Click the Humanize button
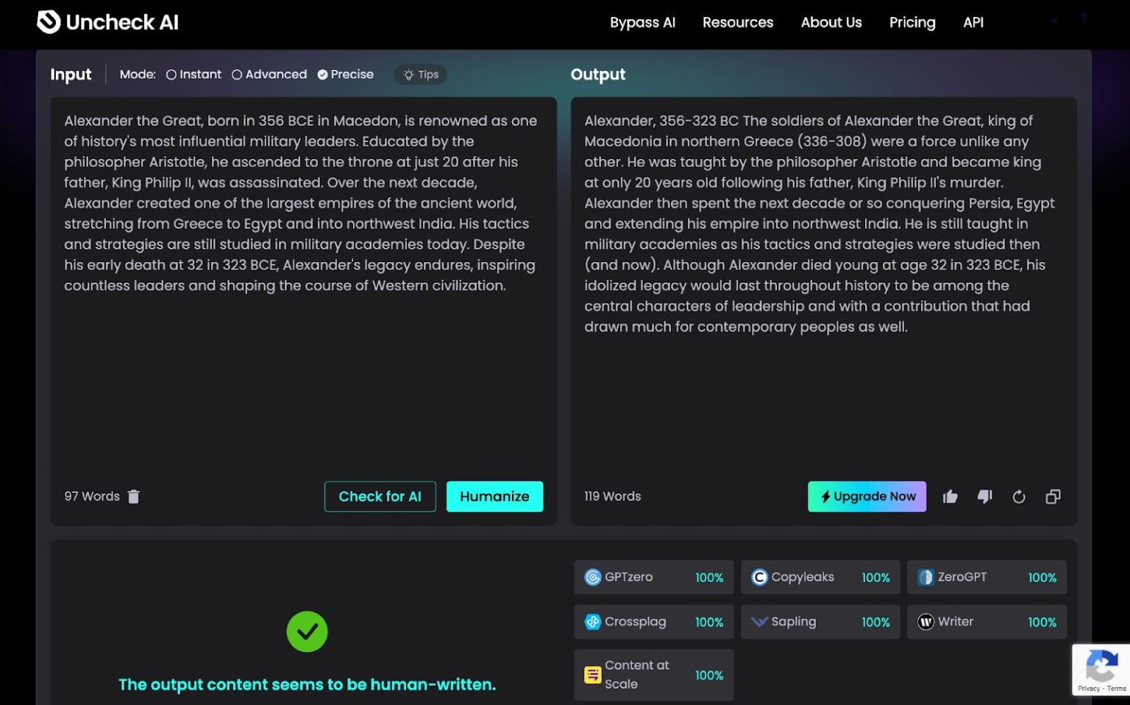Screen dimensions: 1130x705 coord(494,496)
